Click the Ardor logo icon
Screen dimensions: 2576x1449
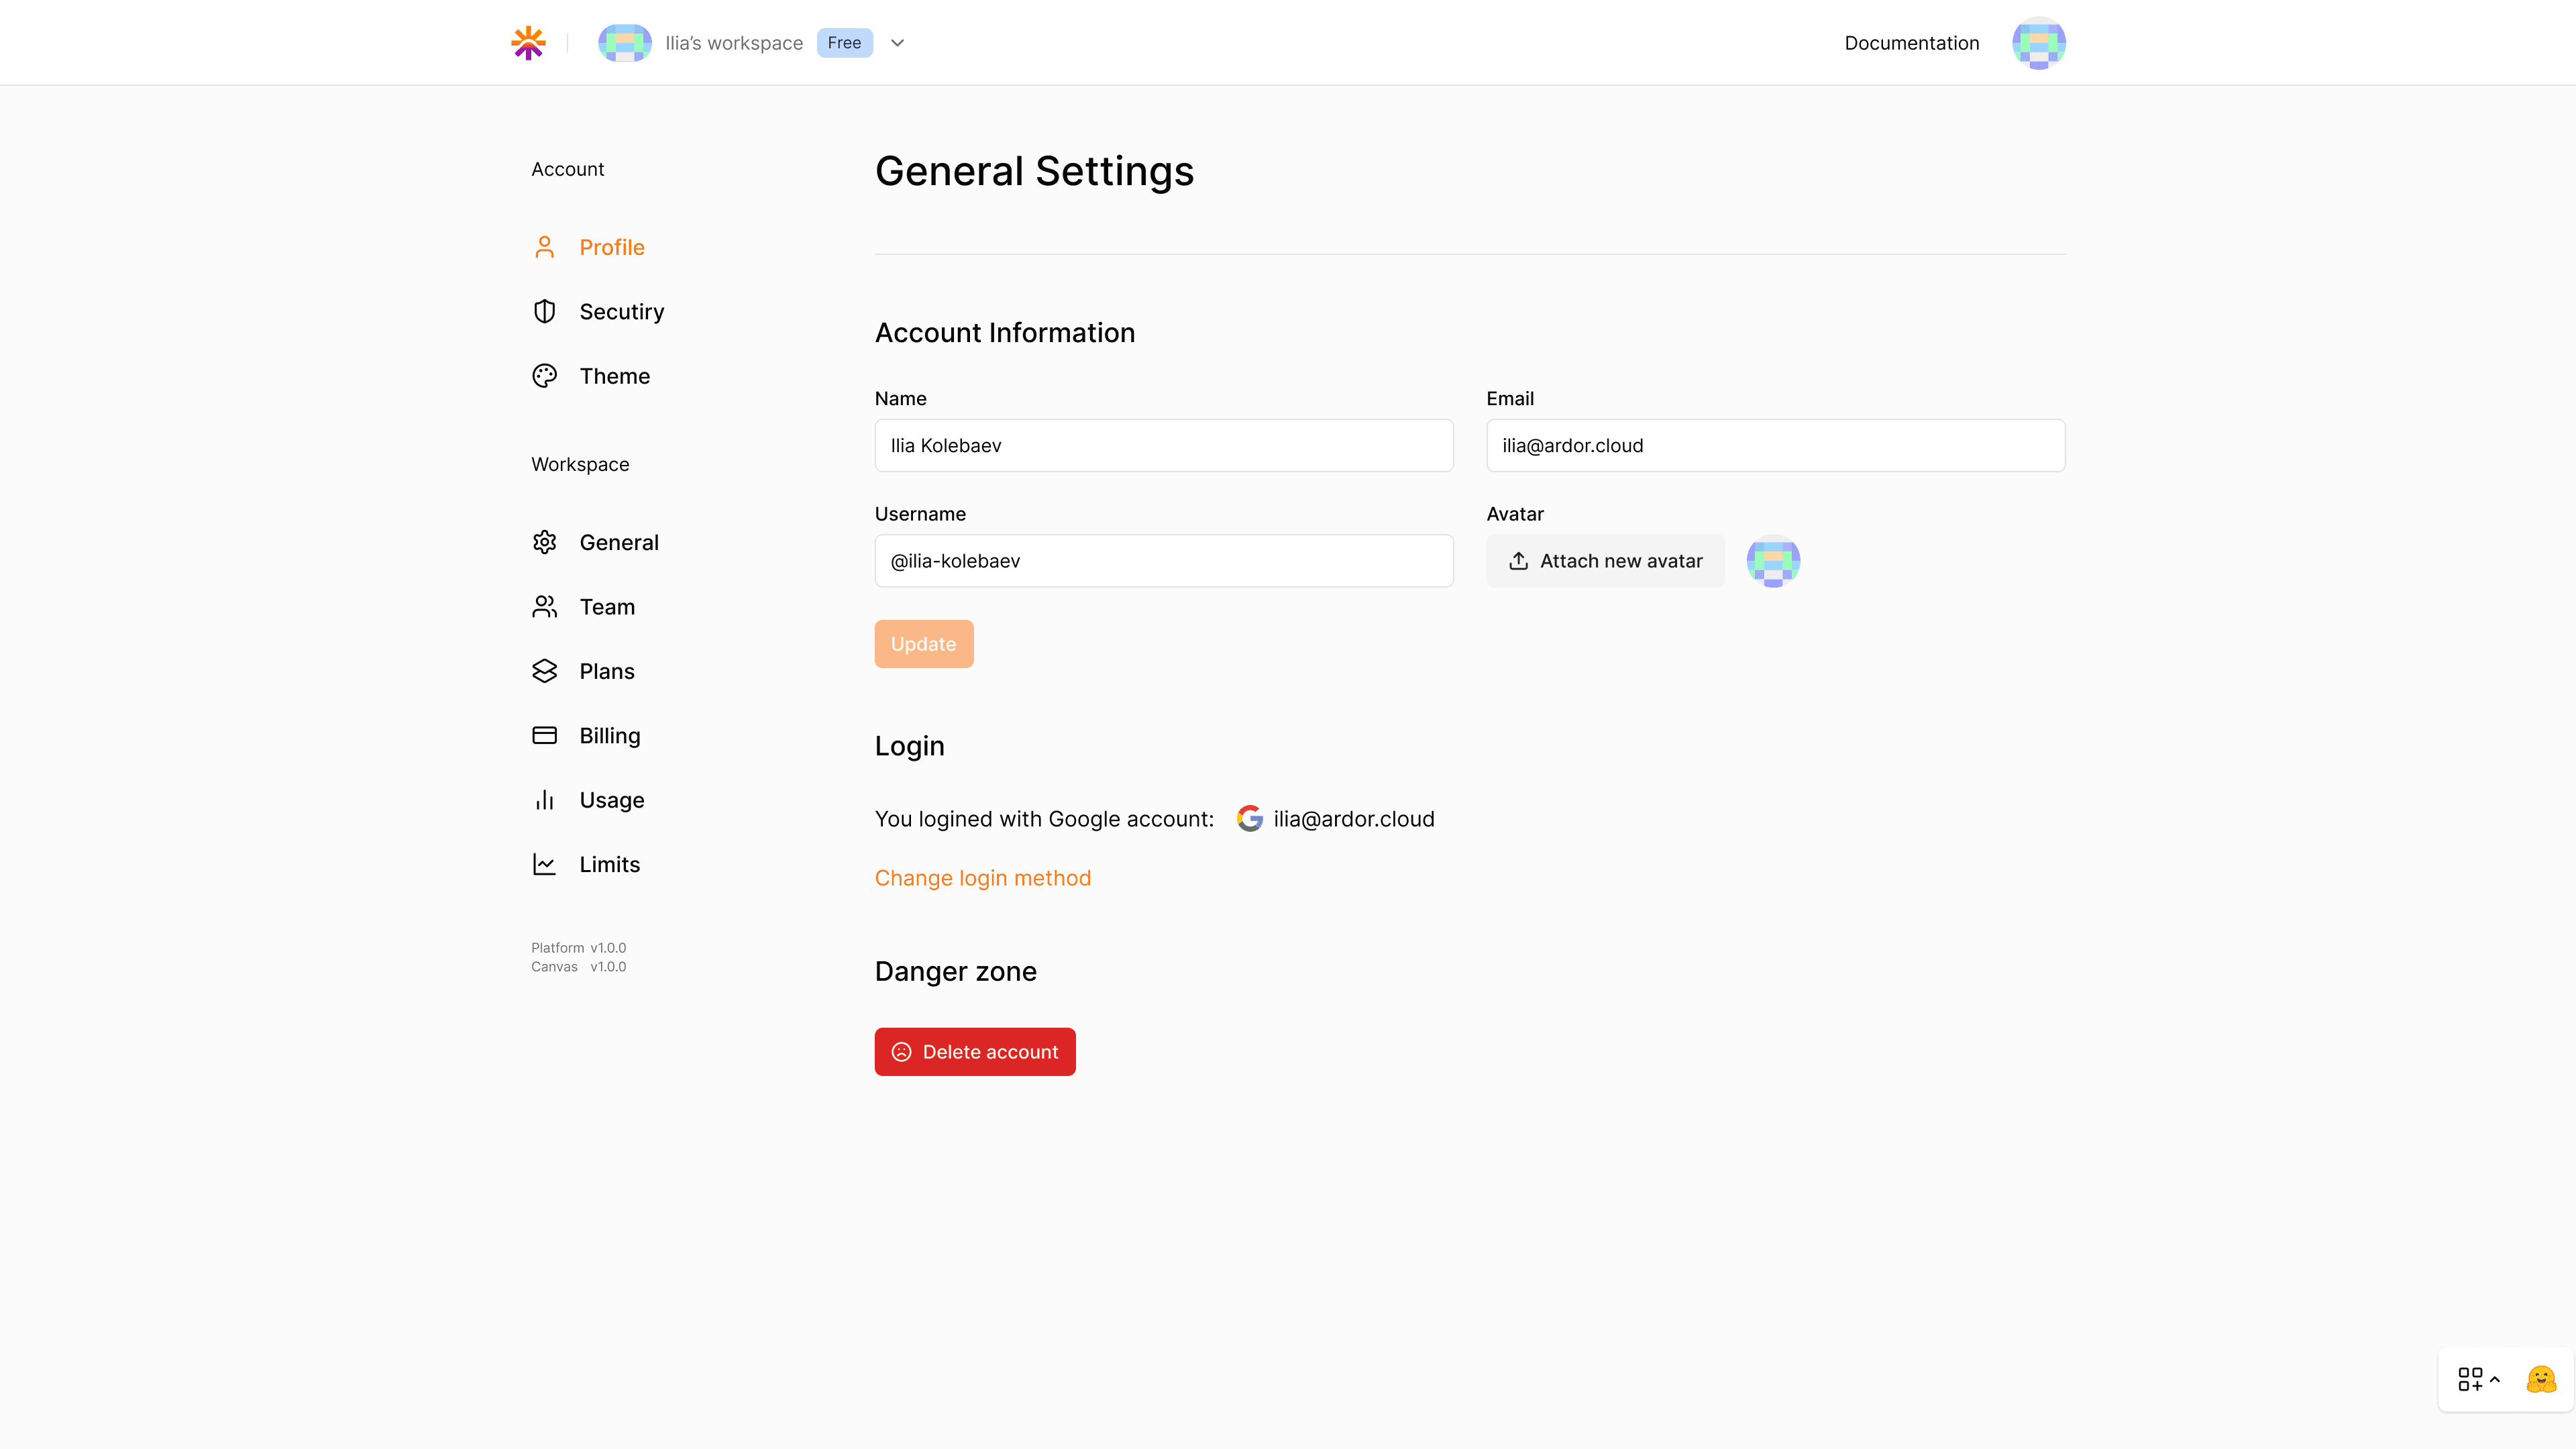click(x=528, y=43)
